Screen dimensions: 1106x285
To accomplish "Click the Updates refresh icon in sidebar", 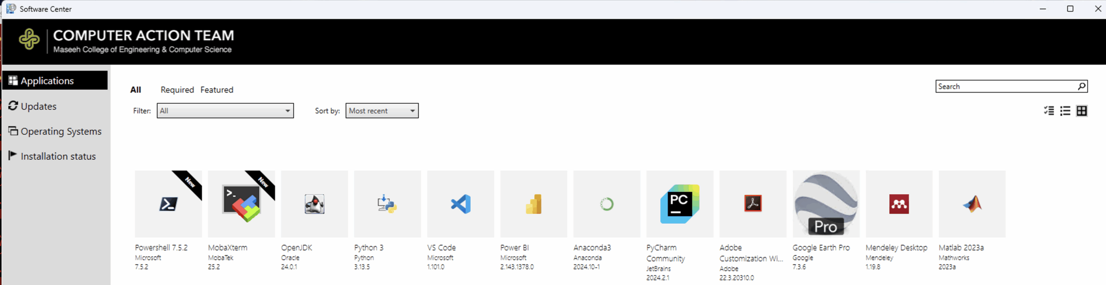I will point(13,106).
